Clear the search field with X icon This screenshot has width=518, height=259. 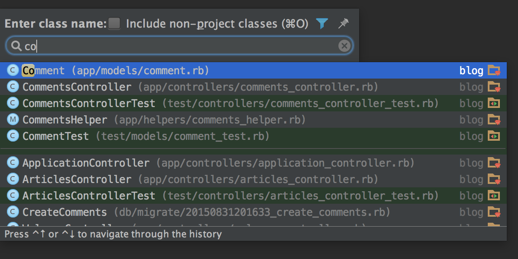pos(344,46)
